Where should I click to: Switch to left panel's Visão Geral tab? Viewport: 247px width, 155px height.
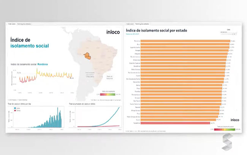12,24
